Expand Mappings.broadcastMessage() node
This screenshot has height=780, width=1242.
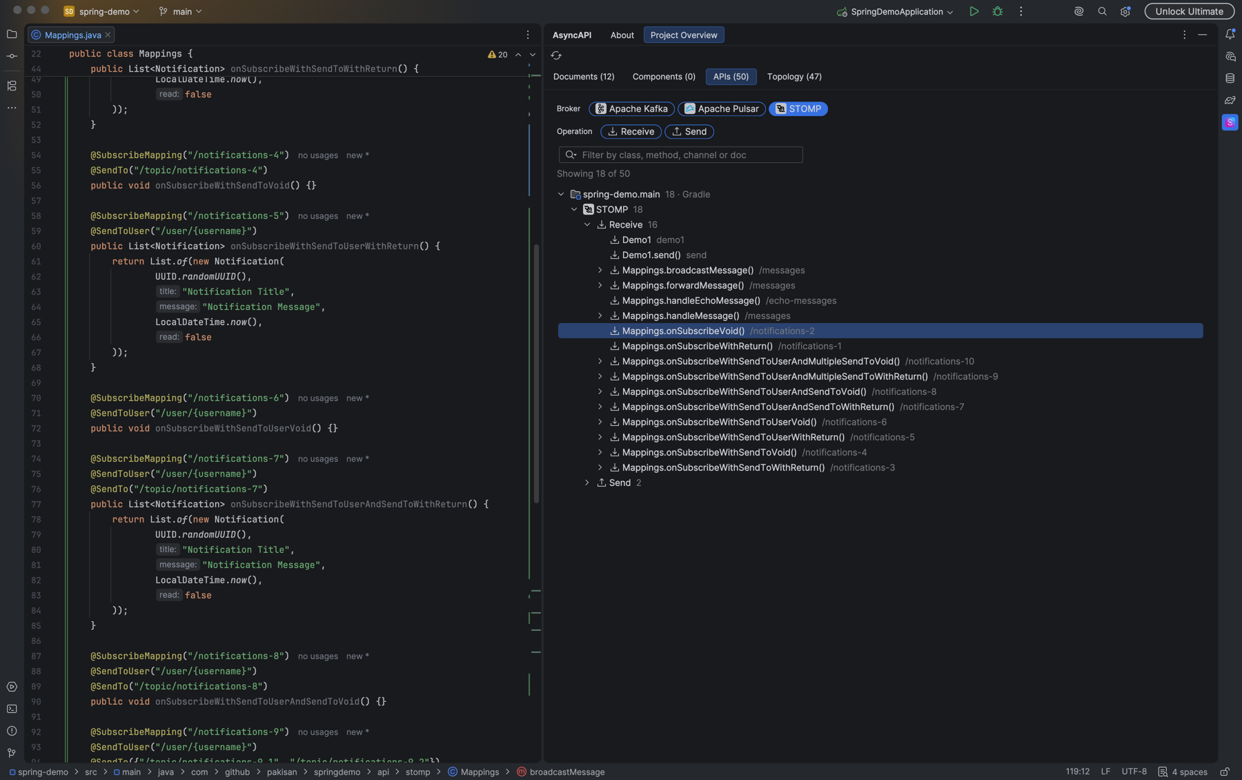pos(600,271)
